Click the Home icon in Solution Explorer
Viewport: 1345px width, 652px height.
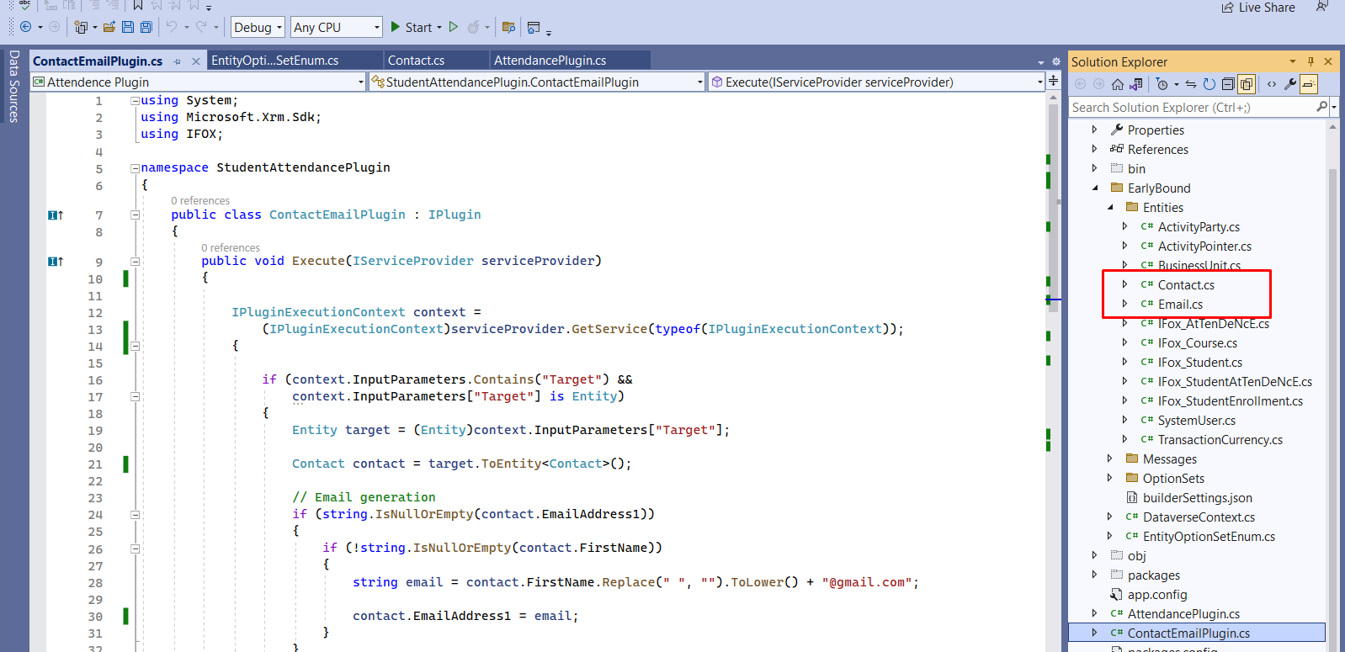click(x=1118, y=84)
